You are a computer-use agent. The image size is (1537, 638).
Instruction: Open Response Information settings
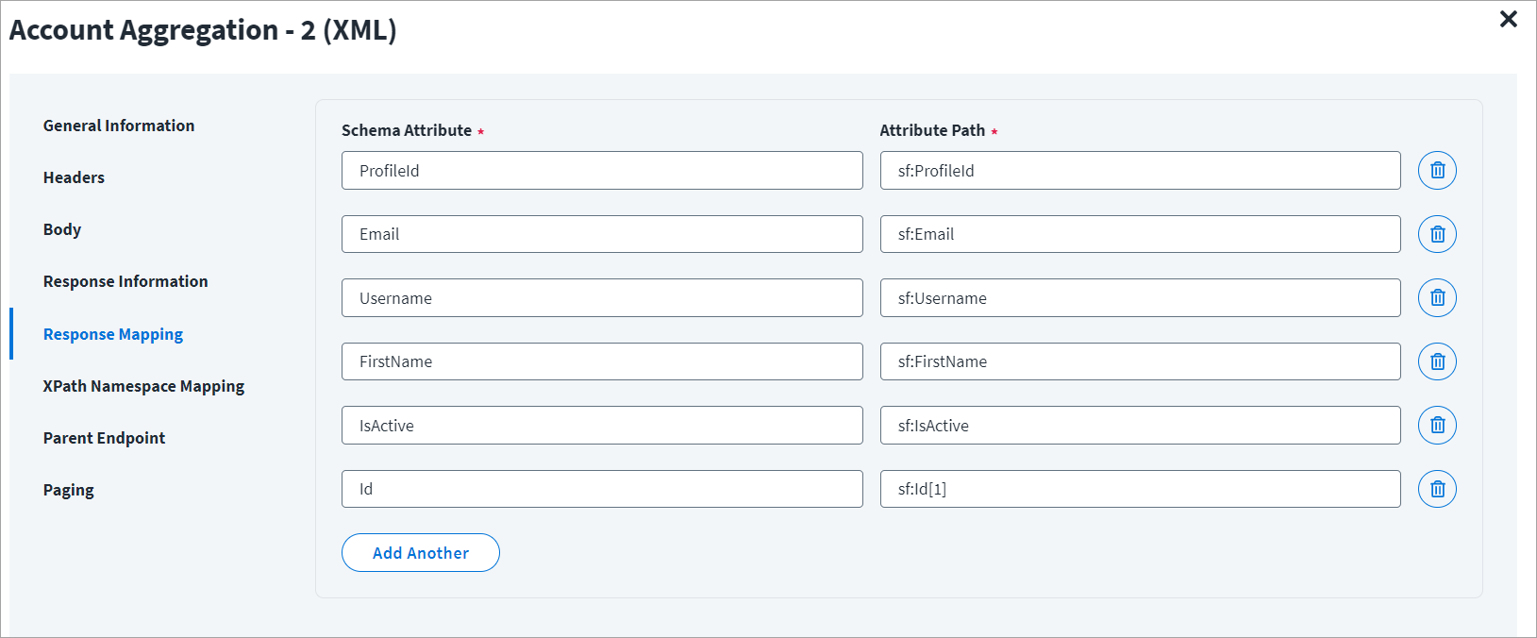tap(125, 281)
